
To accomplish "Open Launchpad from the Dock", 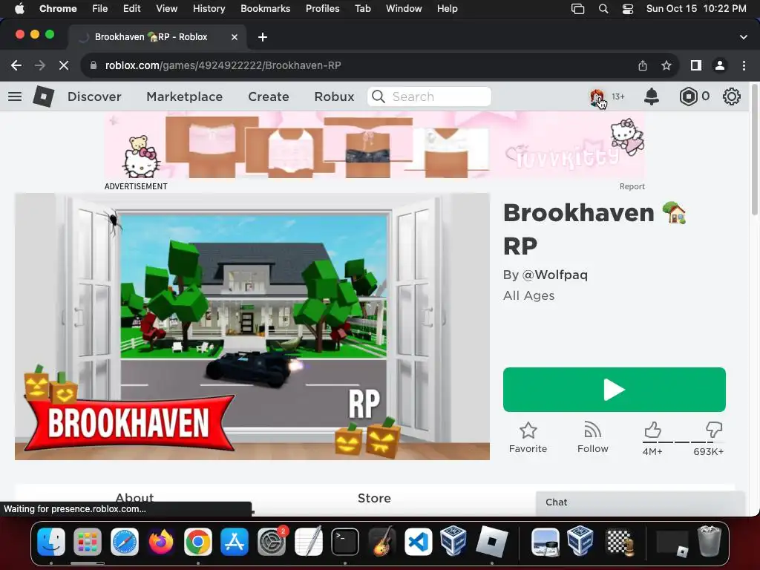I will coord(88,542).
